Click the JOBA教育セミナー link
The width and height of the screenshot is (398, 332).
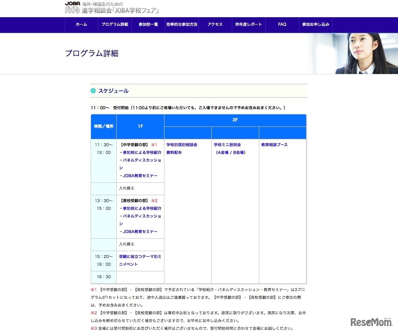coord(140,176)
